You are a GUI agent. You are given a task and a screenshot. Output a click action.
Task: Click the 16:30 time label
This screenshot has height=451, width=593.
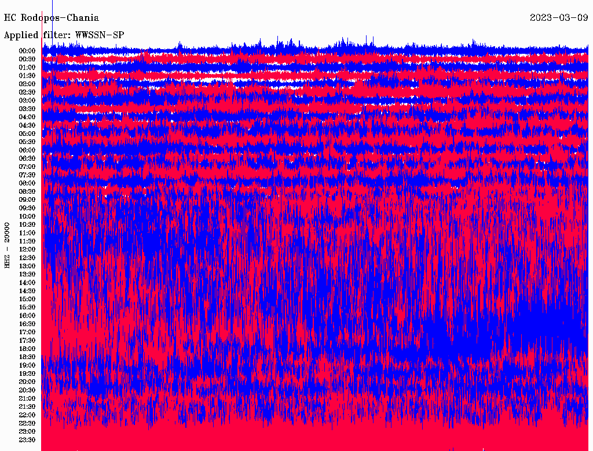[x=27, y=324]
